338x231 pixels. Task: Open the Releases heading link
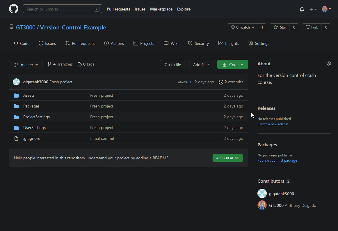pos(266,108)
